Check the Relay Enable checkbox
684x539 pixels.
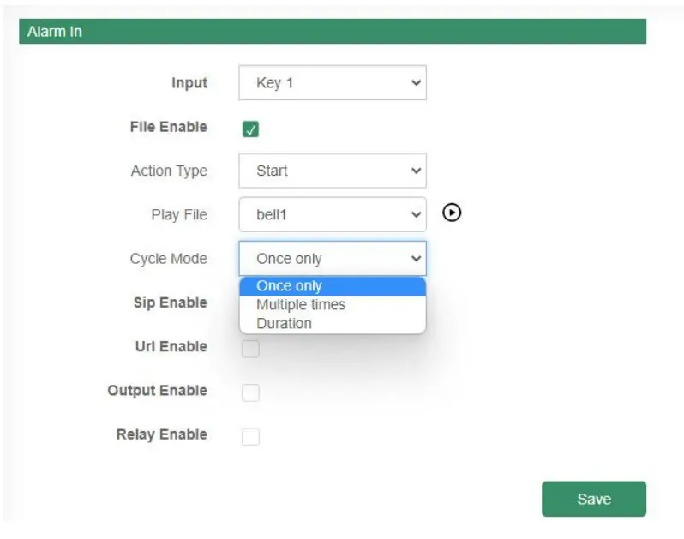(250, 437)
